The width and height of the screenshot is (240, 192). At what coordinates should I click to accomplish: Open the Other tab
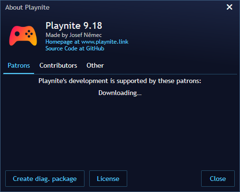[95, 65]
